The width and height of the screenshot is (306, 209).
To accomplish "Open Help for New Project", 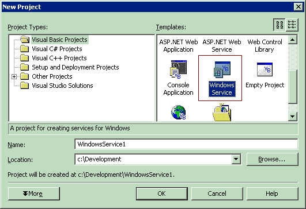I will pos(272,193).
